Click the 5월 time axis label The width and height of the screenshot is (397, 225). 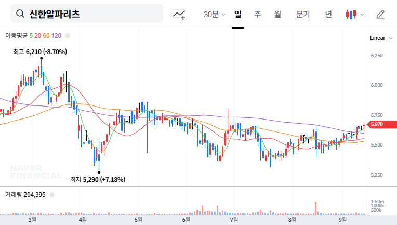[x=138, y=220]
